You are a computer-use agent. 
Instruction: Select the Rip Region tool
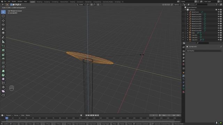3,95
